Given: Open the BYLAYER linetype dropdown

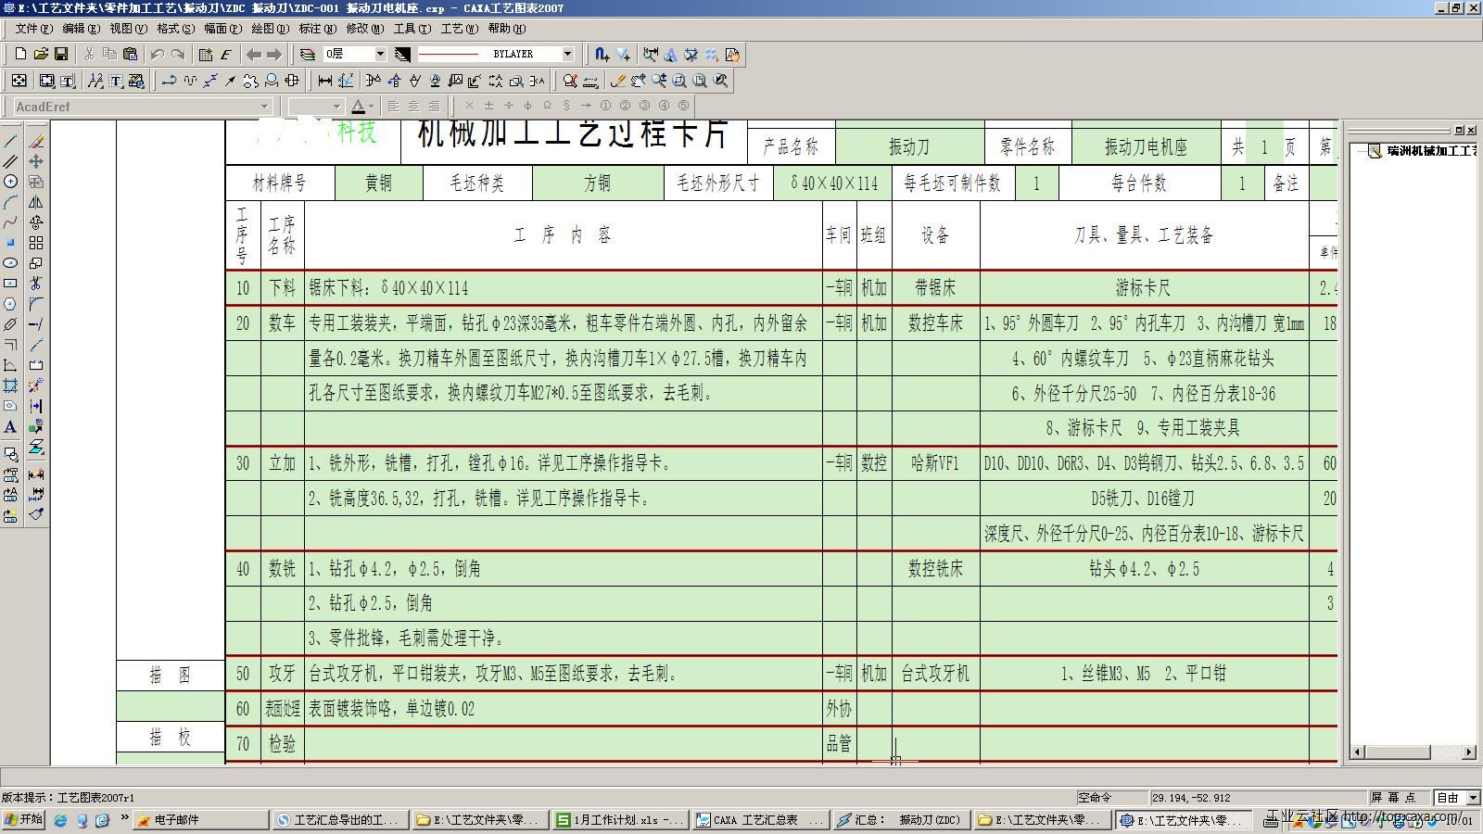Looking at the screenshot, I should [x=570, y=54].
